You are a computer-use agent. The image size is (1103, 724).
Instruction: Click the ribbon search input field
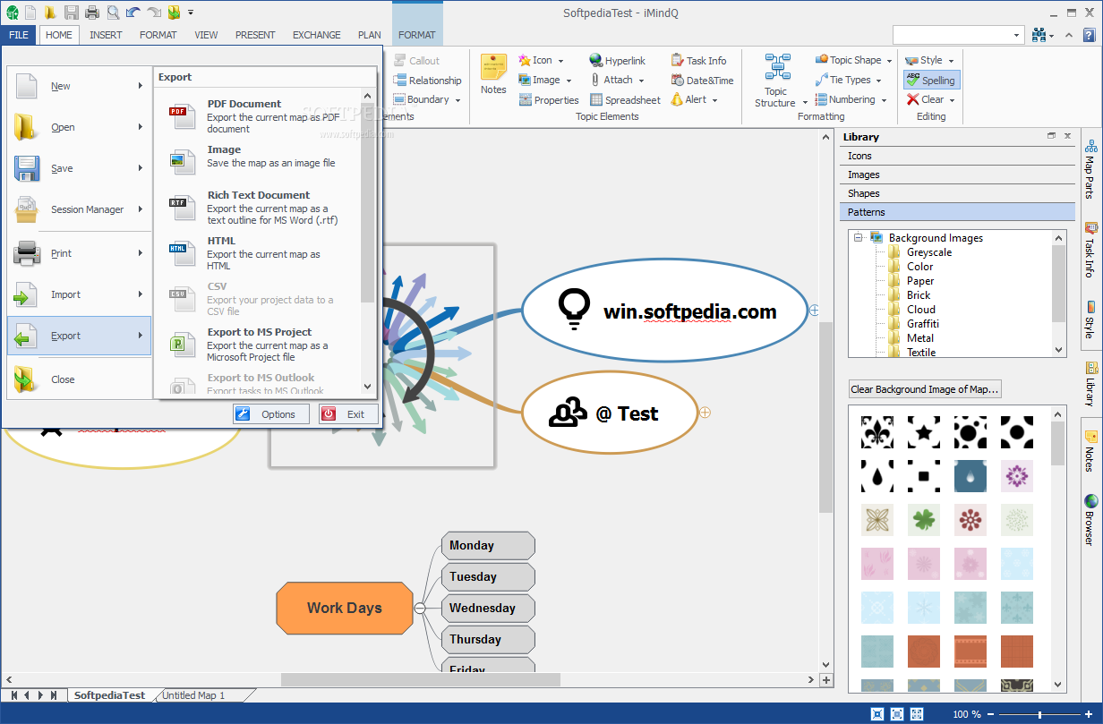click(x=952, y=35)
